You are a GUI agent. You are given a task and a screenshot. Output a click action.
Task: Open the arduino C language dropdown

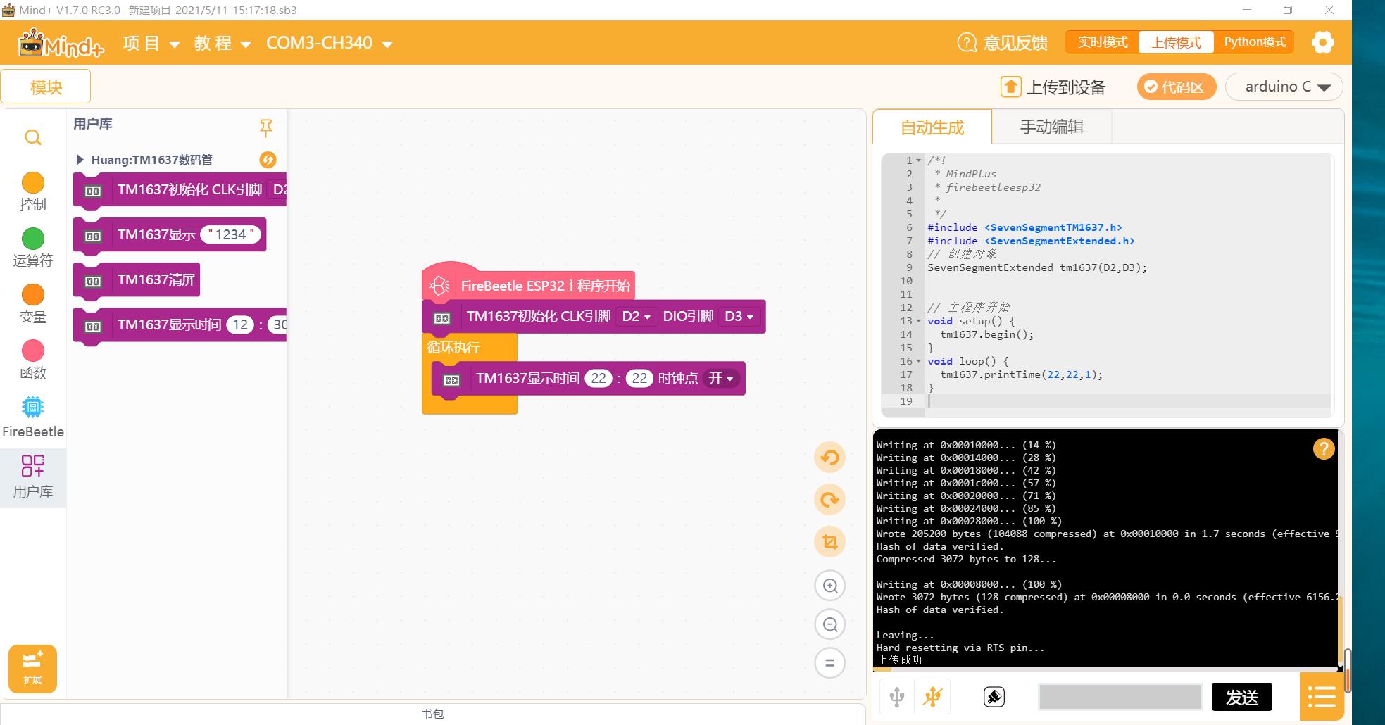point(1284,87)
